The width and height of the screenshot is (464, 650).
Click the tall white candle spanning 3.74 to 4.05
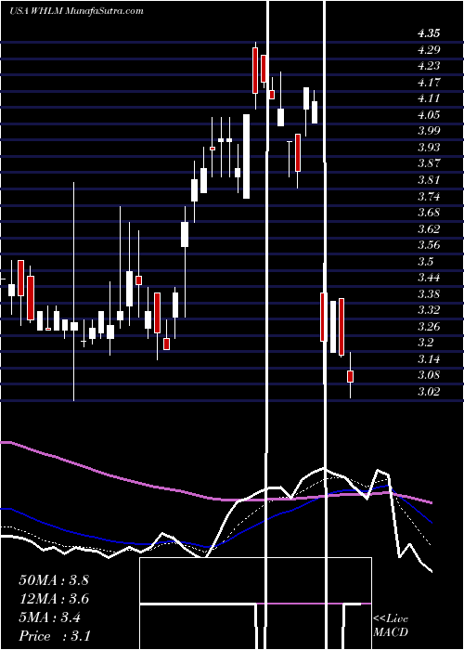tap(247, 156)
